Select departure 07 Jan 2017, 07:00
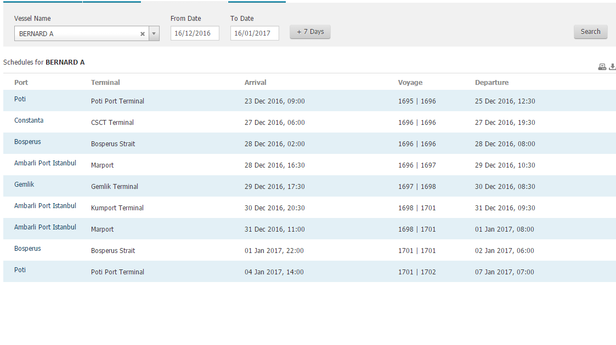The width and height of the screenshot is (616, 345). 505,272
